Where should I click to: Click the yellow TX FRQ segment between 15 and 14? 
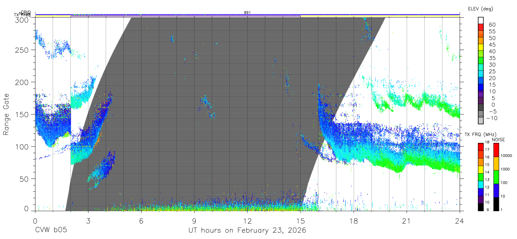click(480, 169)
